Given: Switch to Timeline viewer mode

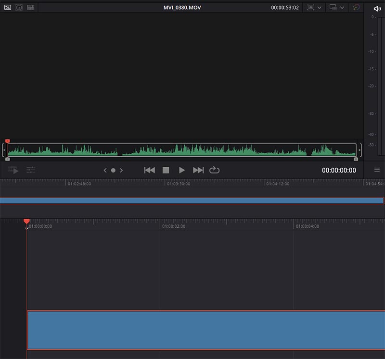Looking at the screenshot, I should pos(31,7).
